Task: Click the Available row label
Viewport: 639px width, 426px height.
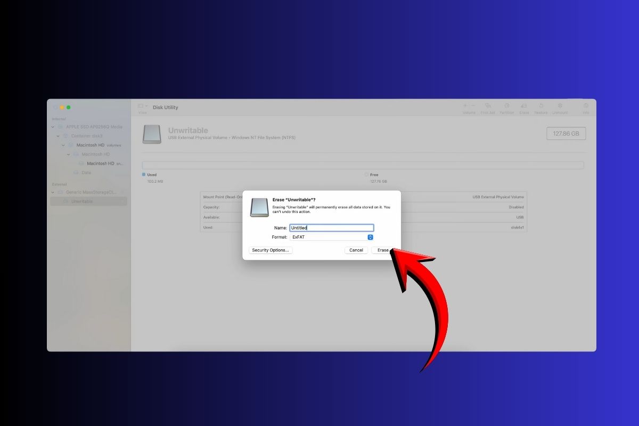Action: coord(211,217)
